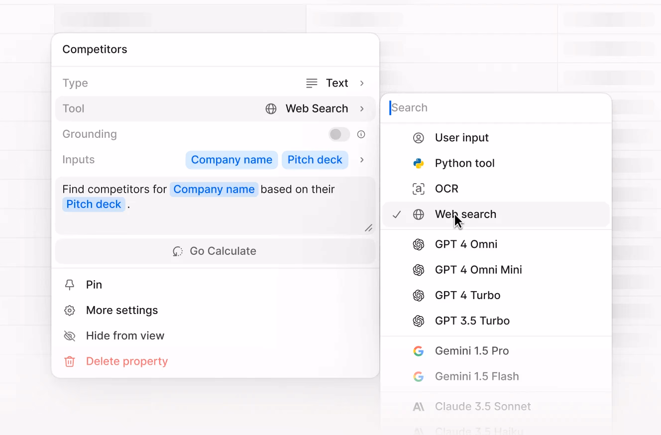Expand the Inputs chevron

(x=362, y=160)
